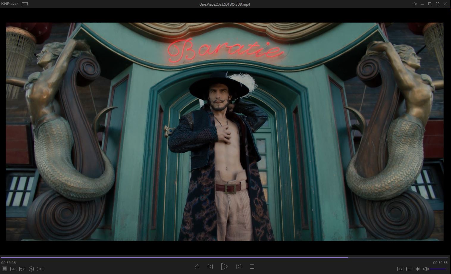Skip to the next track
Viewport: 451px width, 274px height.
tap(239, 267)
